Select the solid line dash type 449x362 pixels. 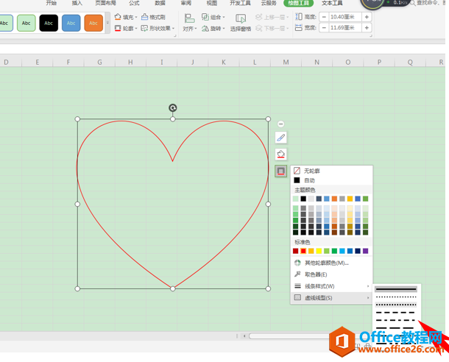(x=396, y=289)
